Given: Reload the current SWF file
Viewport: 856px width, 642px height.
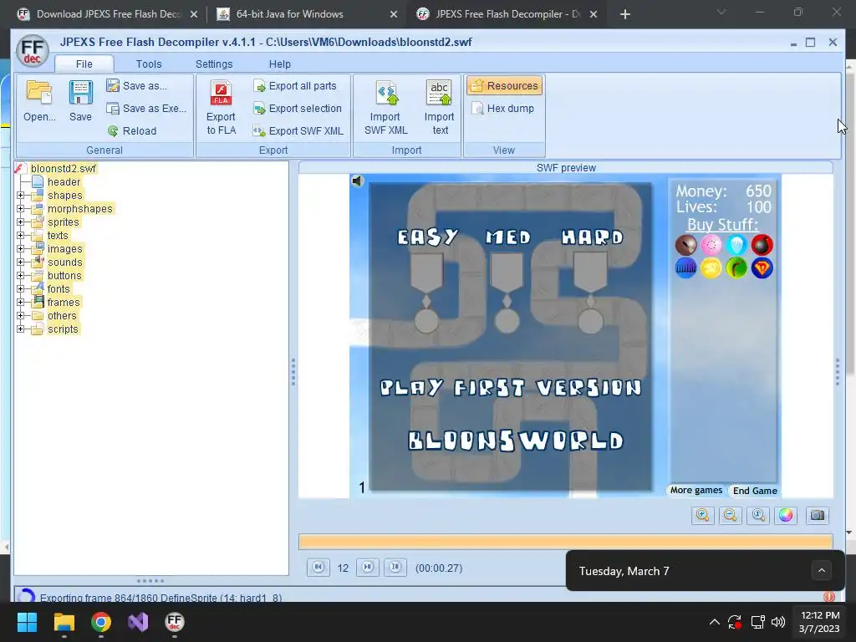Looking at the screenshot, I should 132,131.
